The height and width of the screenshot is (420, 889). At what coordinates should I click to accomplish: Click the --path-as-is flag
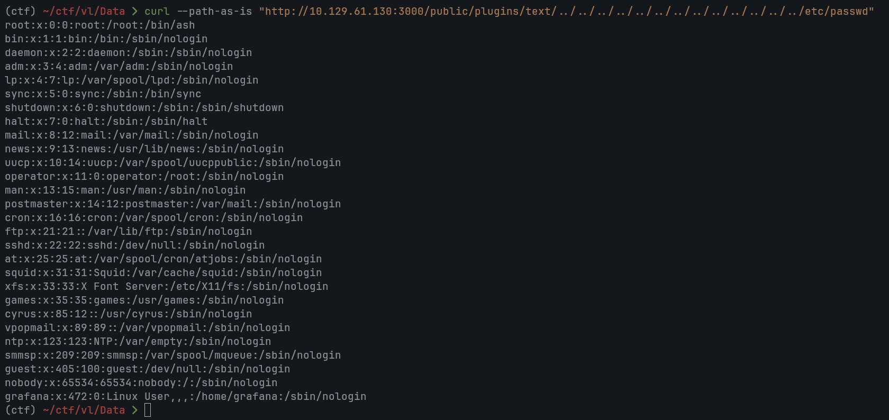pyautogui.click(x=214, y=11)
